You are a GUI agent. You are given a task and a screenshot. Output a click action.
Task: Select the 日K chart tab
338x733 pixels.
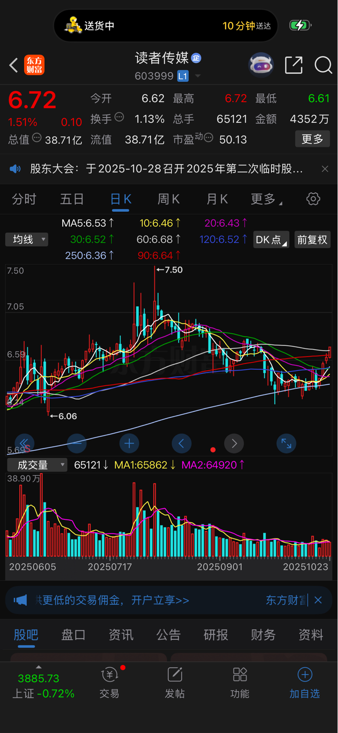point(121,199)
